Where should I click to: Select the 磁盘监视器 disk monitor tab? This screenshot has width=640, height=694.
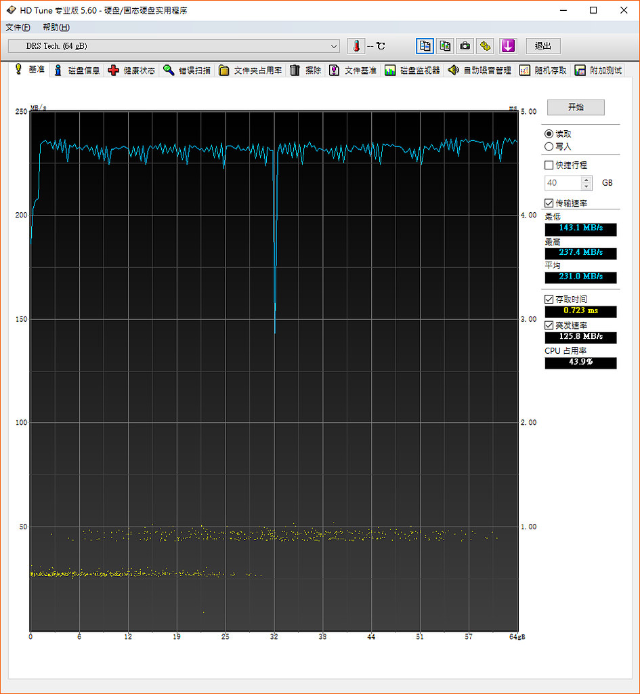coord(412,70)
